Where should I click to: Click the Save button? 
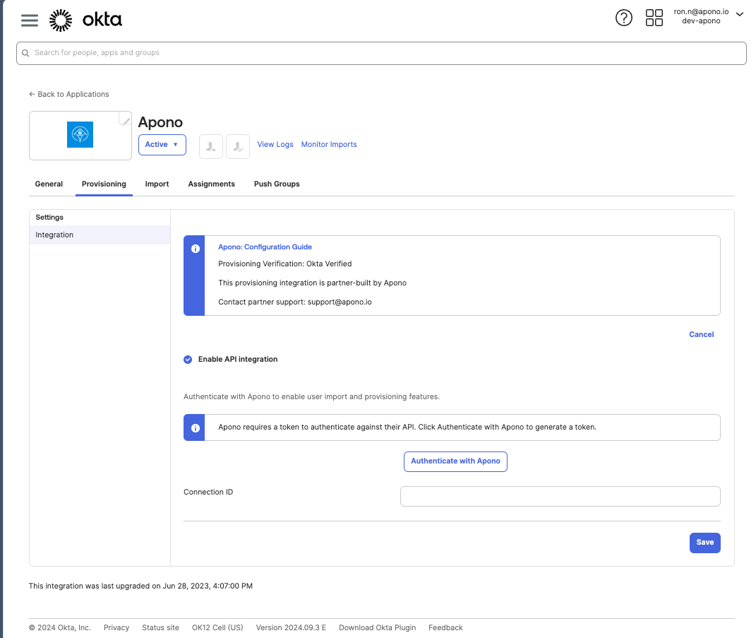tap(704, 543)
